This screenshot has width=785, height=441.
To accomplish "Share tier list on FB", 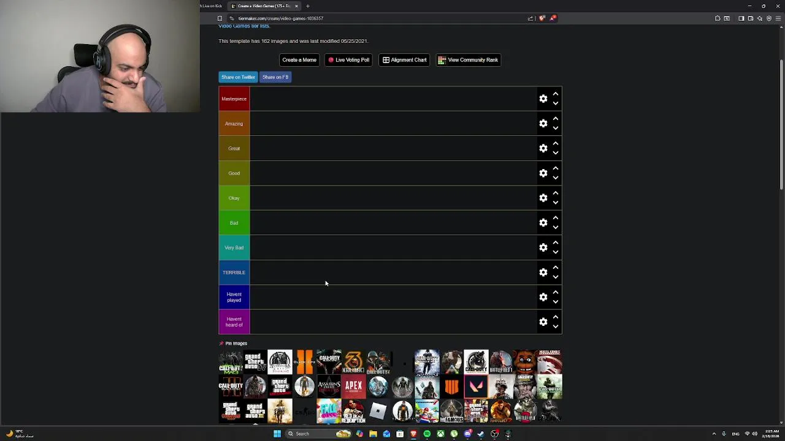I will point(275,77).
